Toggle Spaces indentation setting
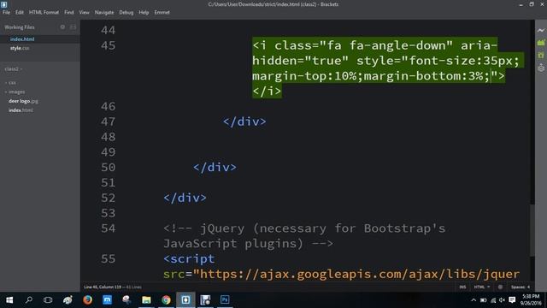Screen dimensions: 547x308 [521, 287]
